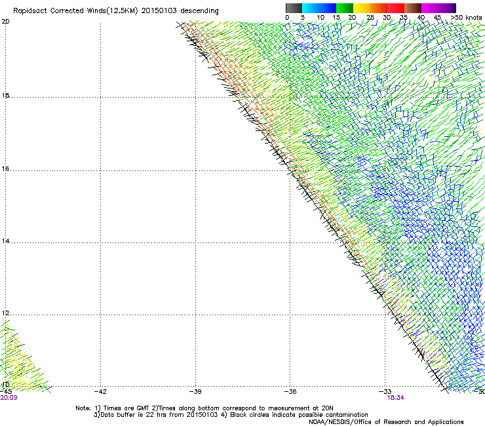Click the '45' label under the color bar
This screenshot has height=426, width=485.
437,17
